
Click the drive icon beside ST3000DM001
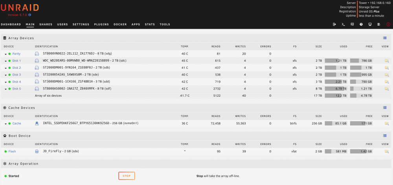tap(37, 82)
